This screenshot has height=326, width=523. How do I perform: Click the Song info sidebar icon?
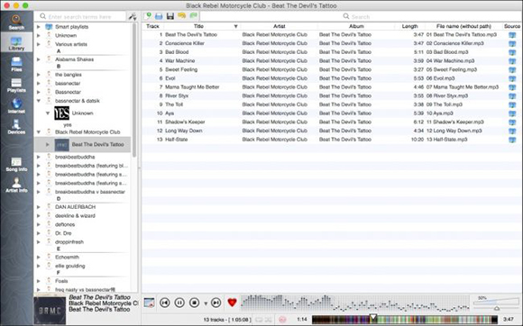(16, 165)
